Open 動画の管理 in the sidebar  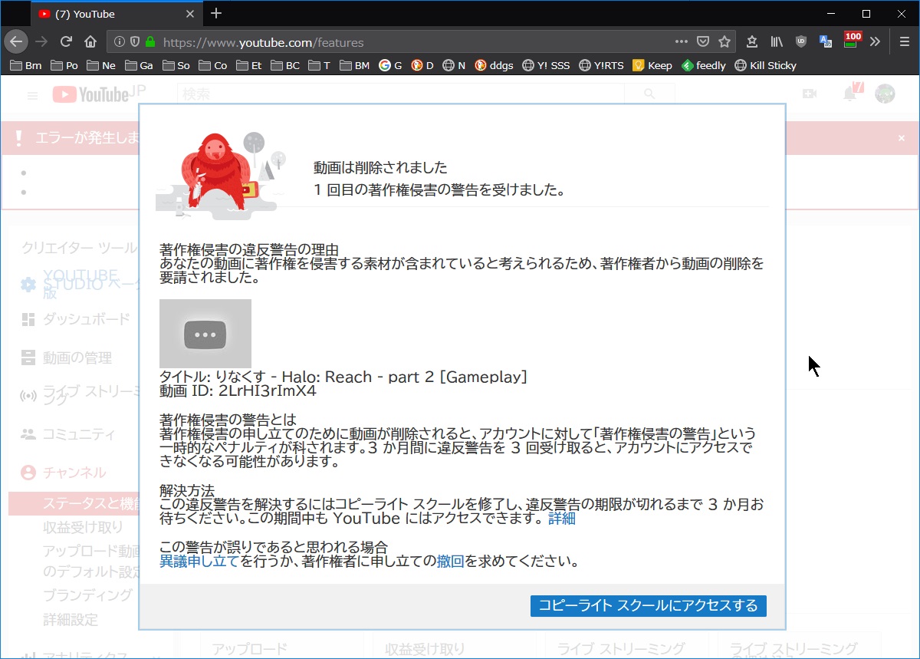coord(77,358)
